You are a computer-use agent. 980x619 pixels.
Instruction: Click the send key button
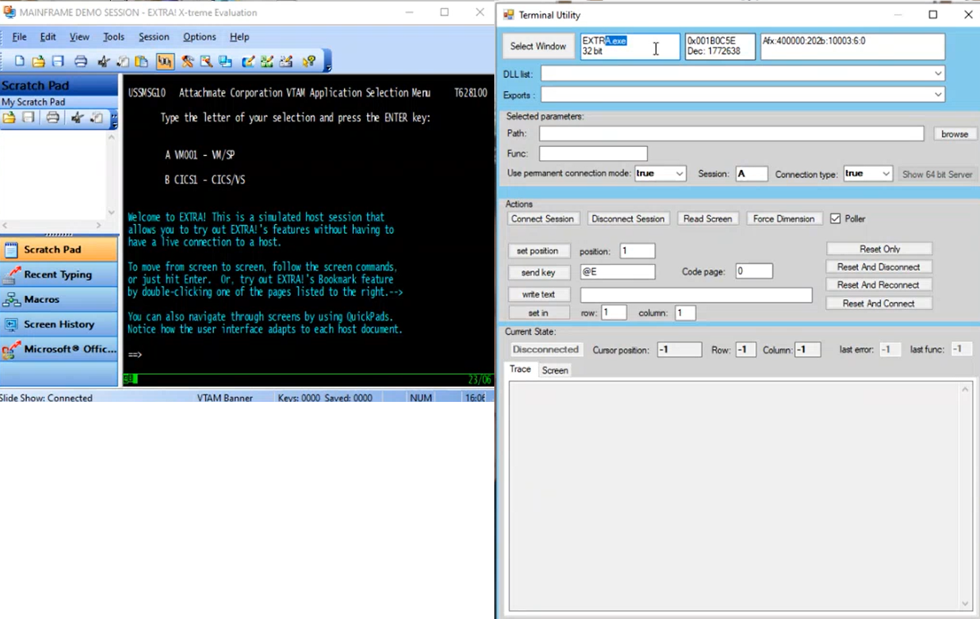(538, 272)
